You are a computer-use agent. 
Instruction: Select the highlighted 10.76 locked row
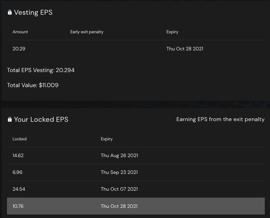coord(136,206)
